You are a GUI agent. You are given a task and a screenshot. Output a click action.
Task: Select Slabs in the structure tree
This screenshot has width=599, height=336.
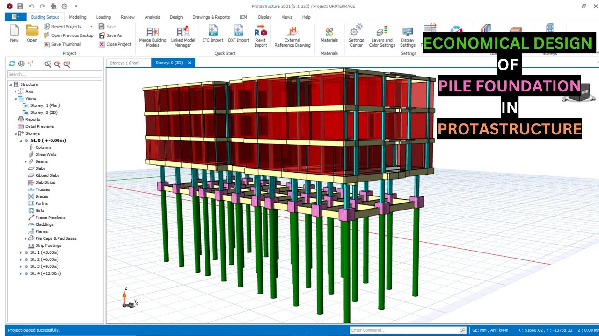(40, 168)
